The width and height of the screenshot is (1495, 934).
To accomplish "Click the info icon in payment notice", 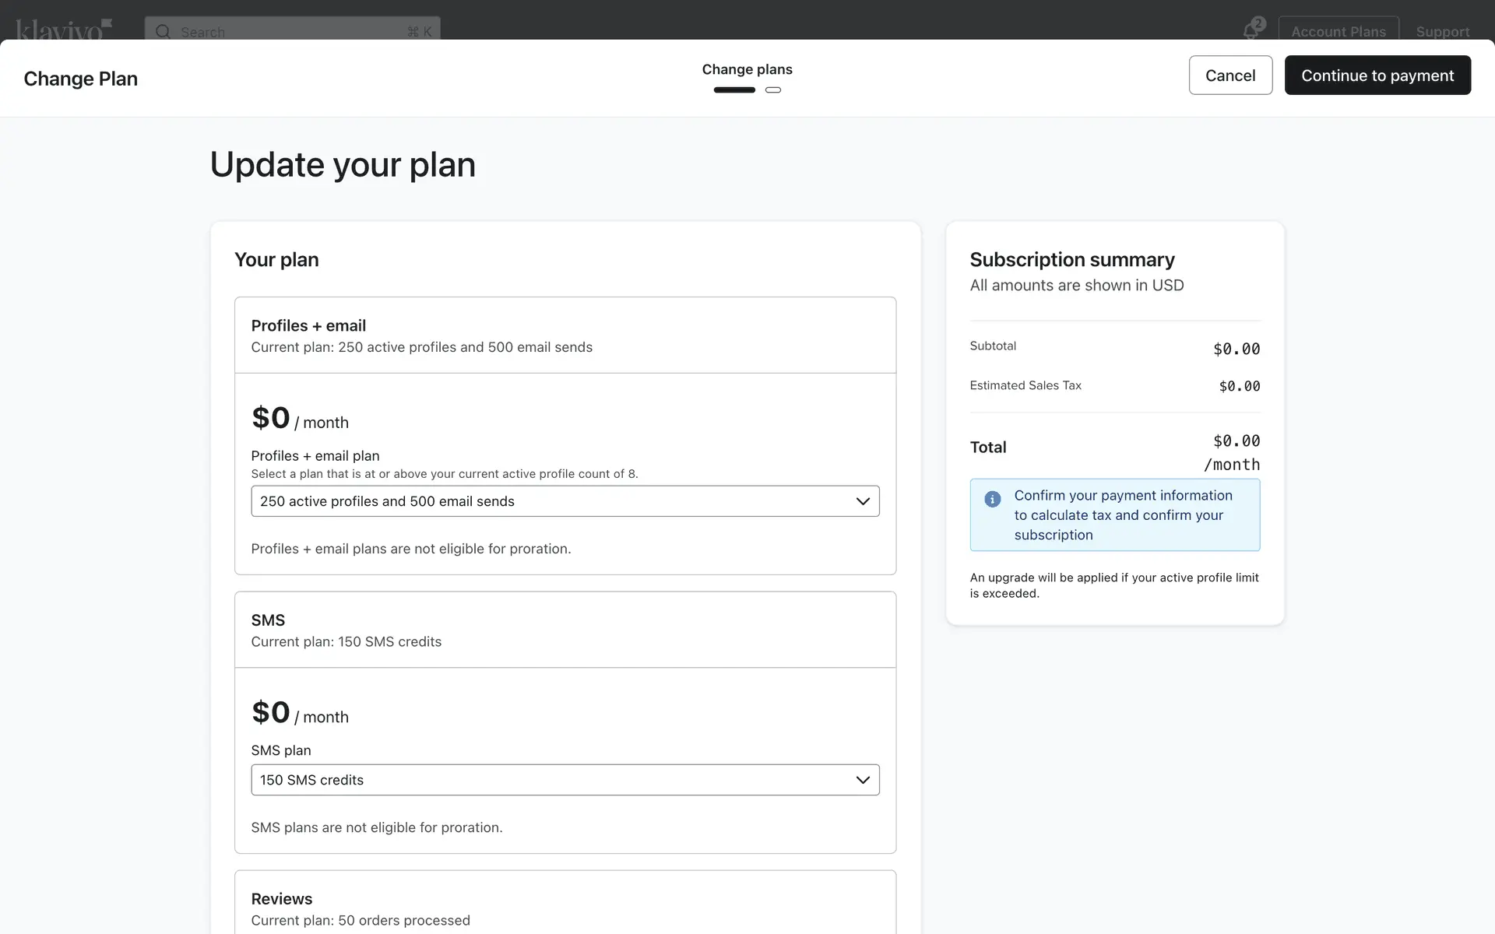I will 992,499.
